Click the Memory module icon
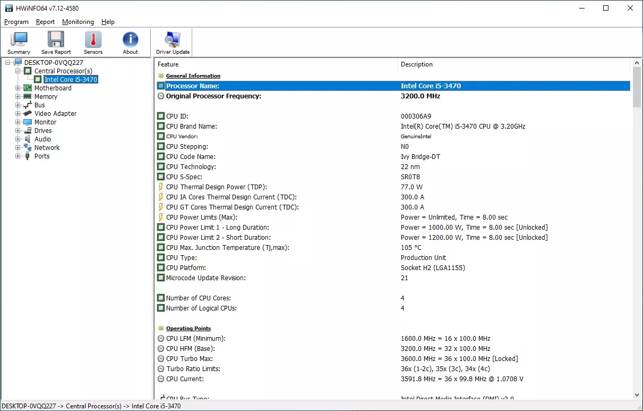The width and height of the screenshot is (643, 411). tap(28, 97)
